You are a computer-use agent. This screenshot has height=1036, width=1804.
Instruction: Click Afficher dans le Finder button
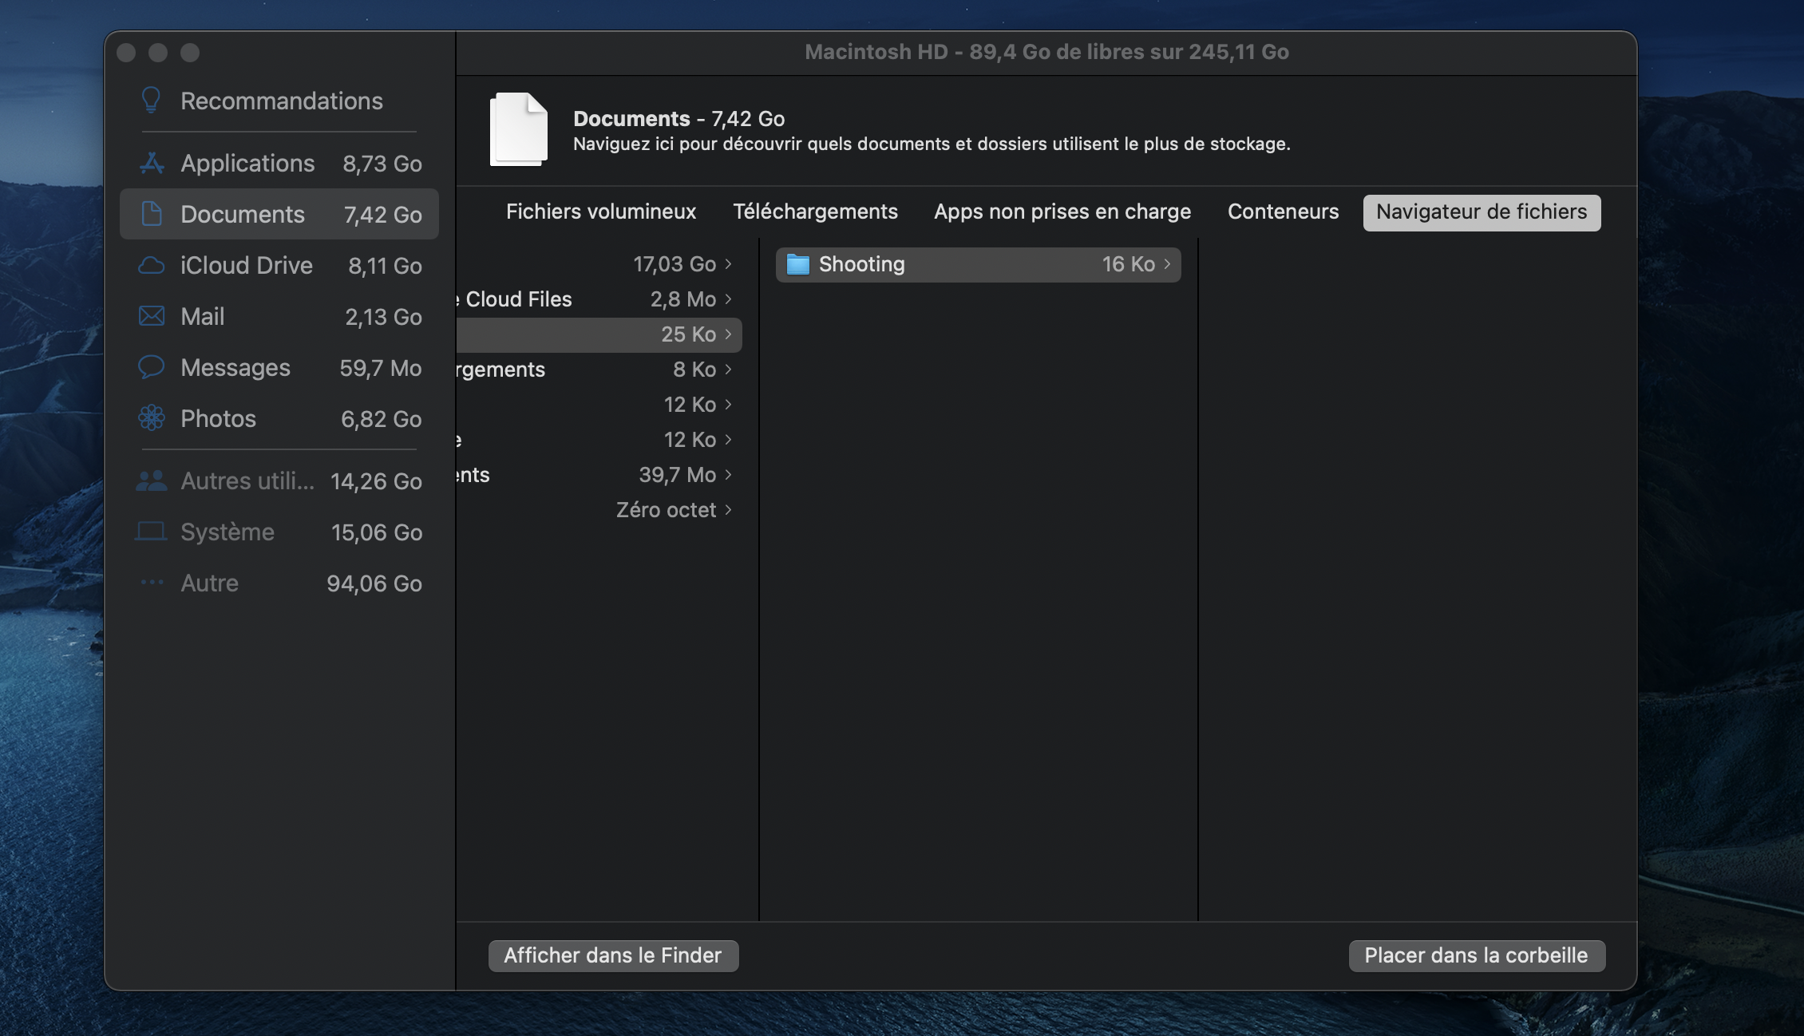[612, 955]
